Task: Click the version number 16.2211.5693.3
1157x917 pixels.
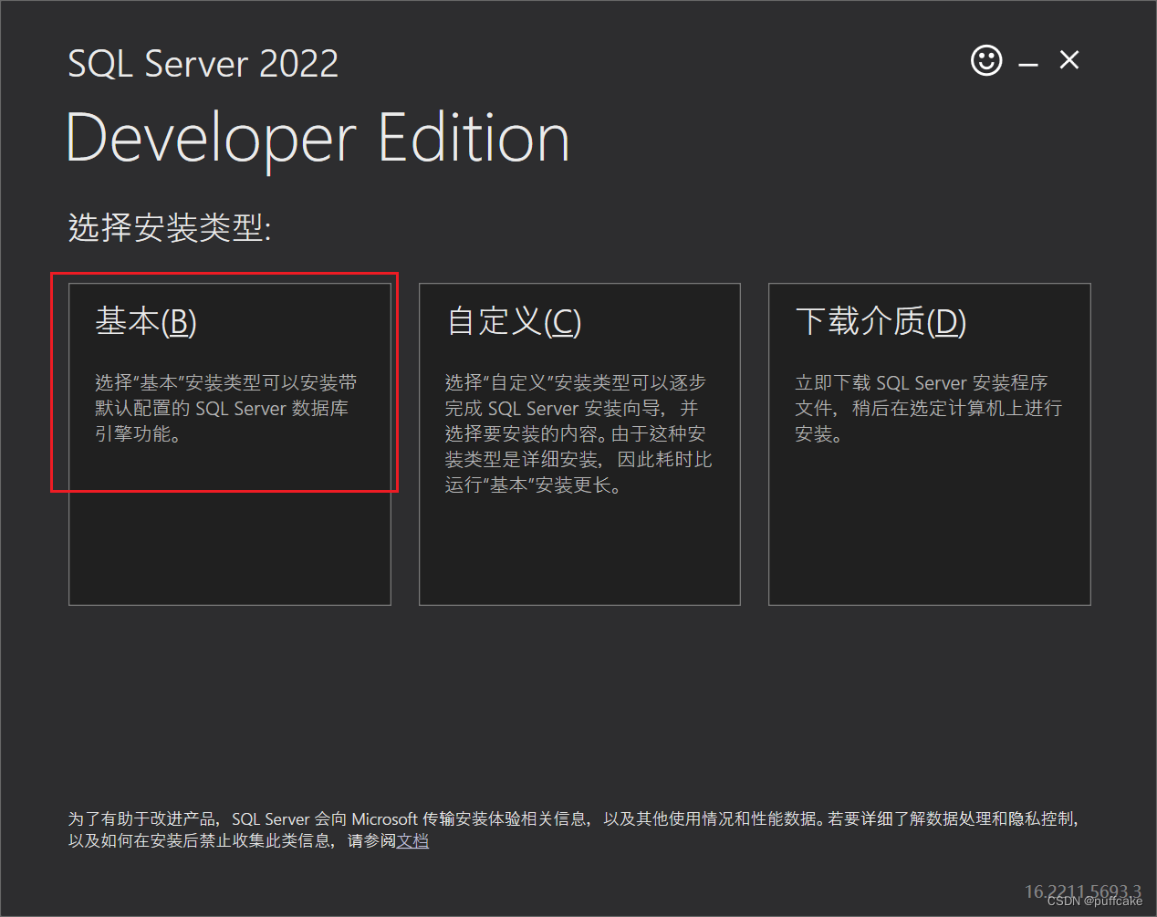Action: 1083,891
